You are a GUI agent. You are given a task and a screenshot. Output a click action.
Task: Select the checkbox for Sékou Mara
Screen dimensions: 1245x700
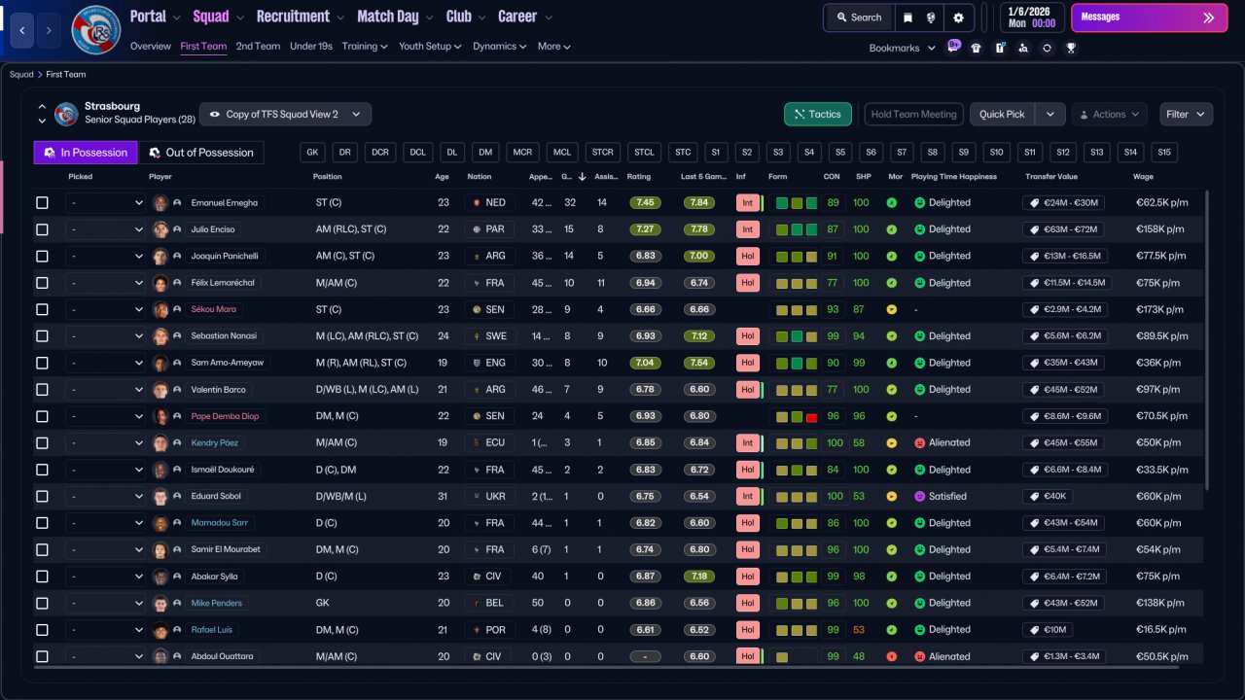(x=42, y=309)
